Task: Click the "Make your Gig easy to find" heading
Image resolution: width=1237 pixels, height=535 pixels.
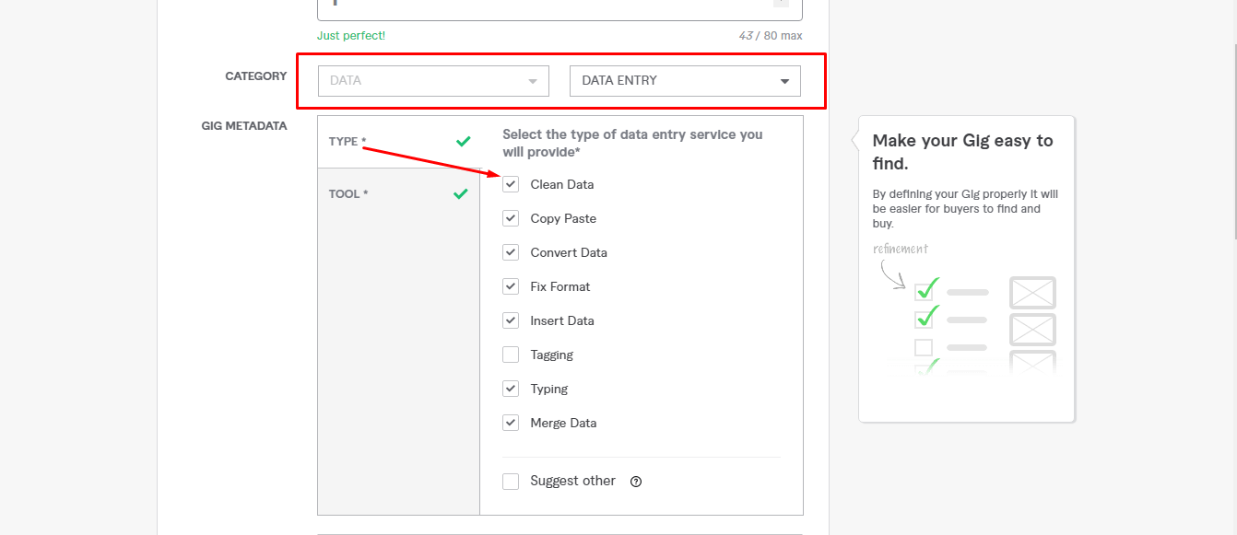Action: (962, 152)
